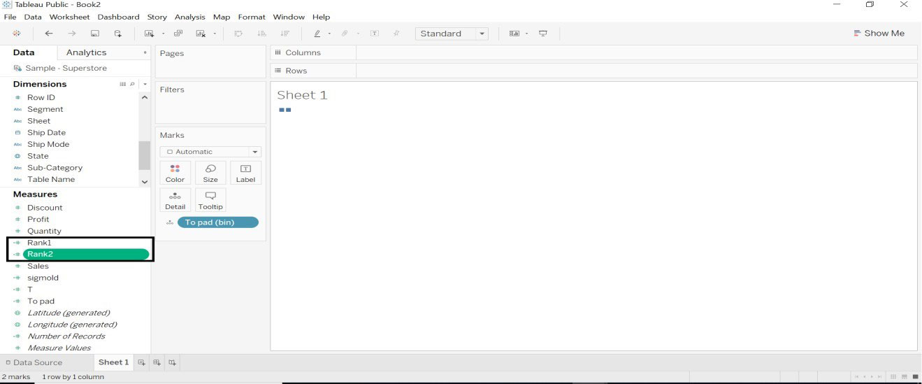922x384 pixels.
Task: Select the Rank2 measure
Action: click(x=86, y=255)
